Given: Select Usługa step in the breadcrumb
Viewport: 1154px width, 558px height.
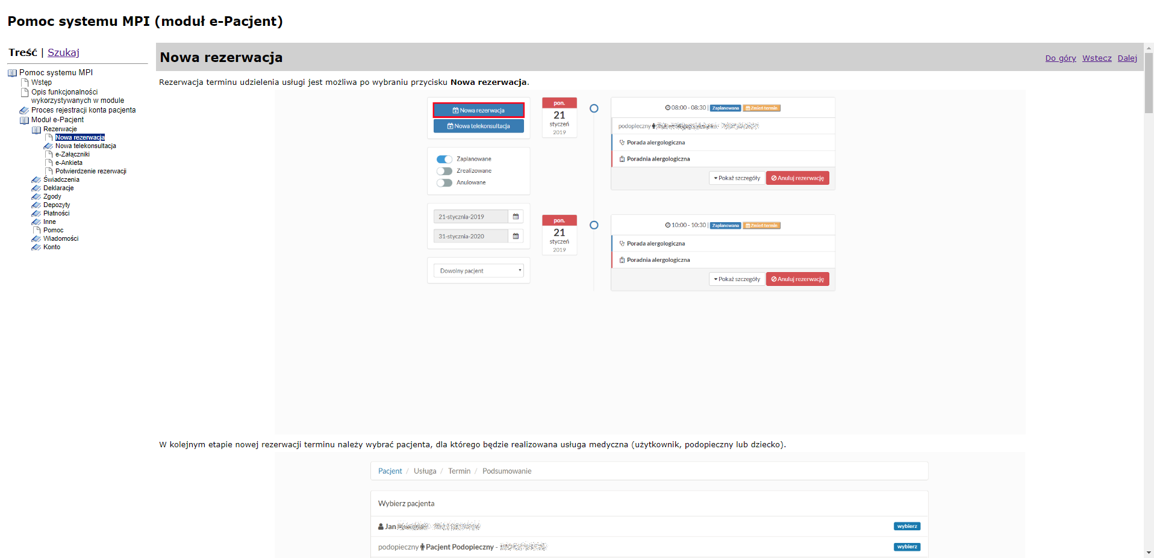Looking at the screenshot, I should [425, 471].
